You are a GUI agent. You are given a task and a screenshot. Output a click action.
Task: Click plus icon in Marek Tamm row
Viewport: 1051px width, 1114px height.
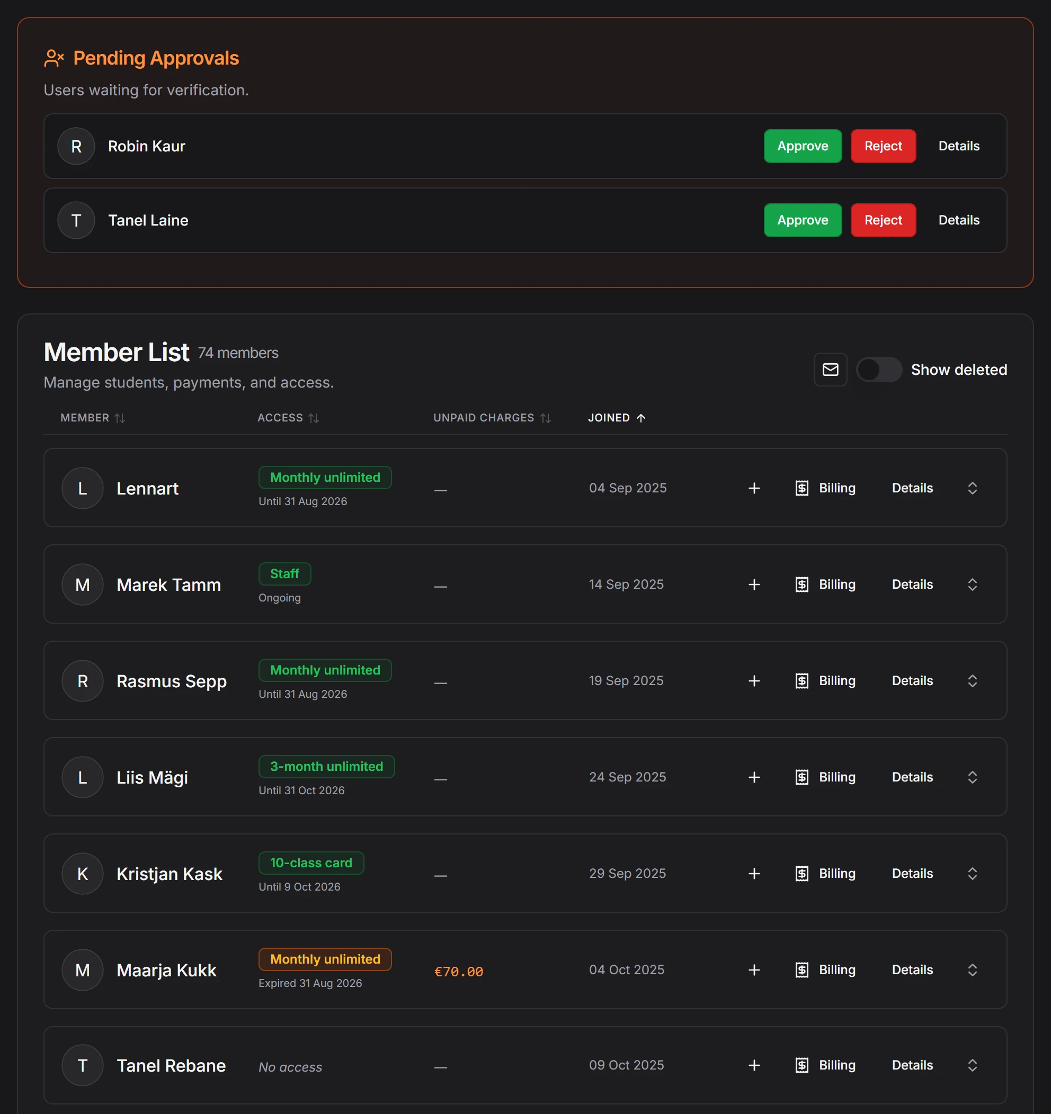click(x=754, y=585)
